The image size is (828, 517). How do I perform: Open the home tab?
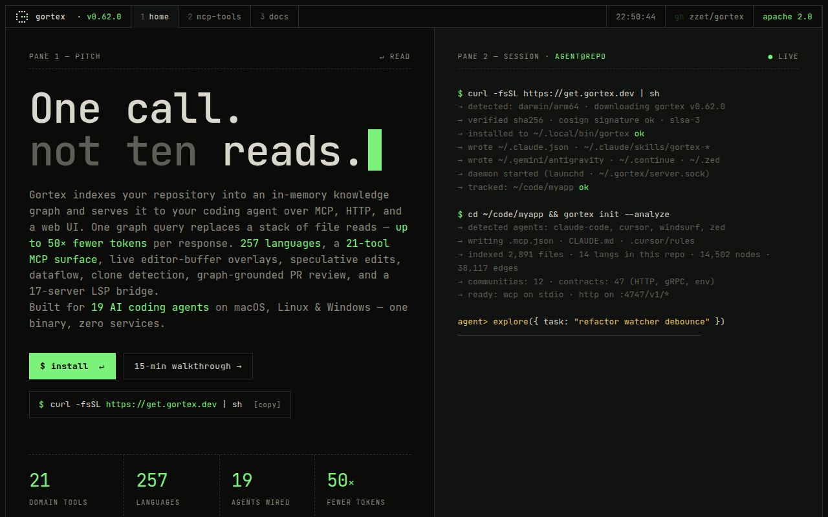[x=155, y=17]
